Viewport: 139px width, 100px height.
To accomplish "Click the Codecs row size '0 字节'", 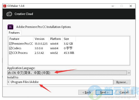I will (x=68, y=48).
